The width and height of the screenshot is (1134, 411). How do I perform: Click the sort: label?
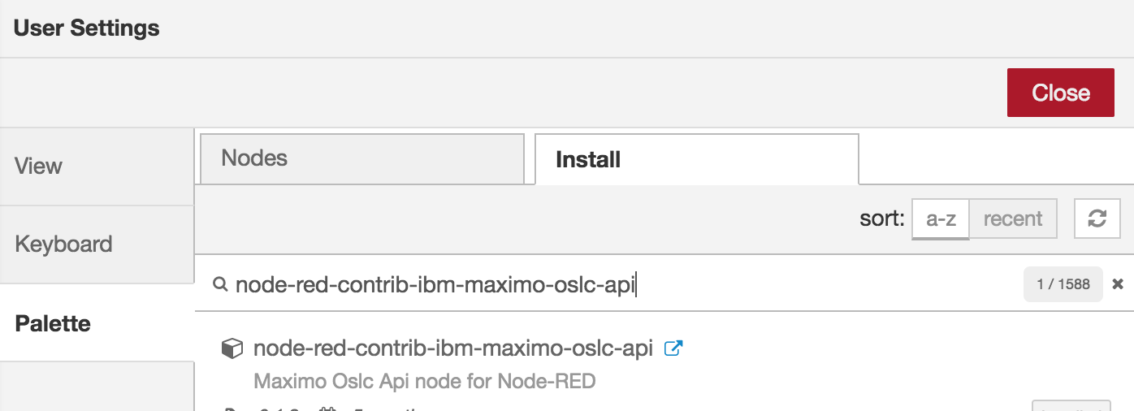click(882, 218)
